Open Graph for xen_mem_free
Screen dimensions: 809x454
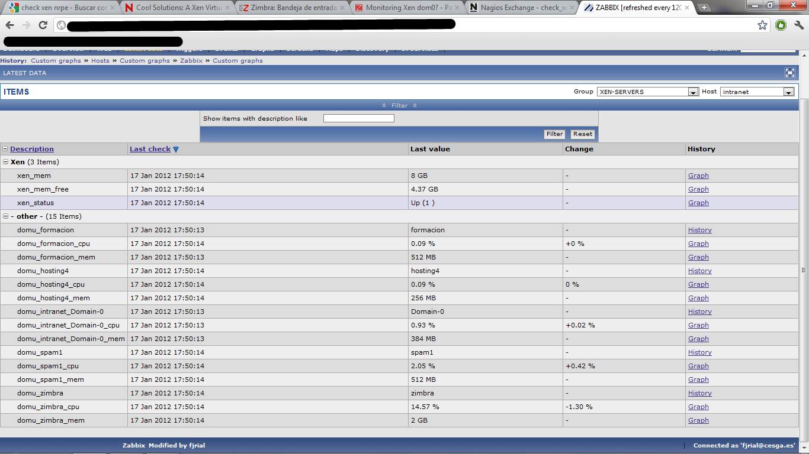(x=698, y=189)
